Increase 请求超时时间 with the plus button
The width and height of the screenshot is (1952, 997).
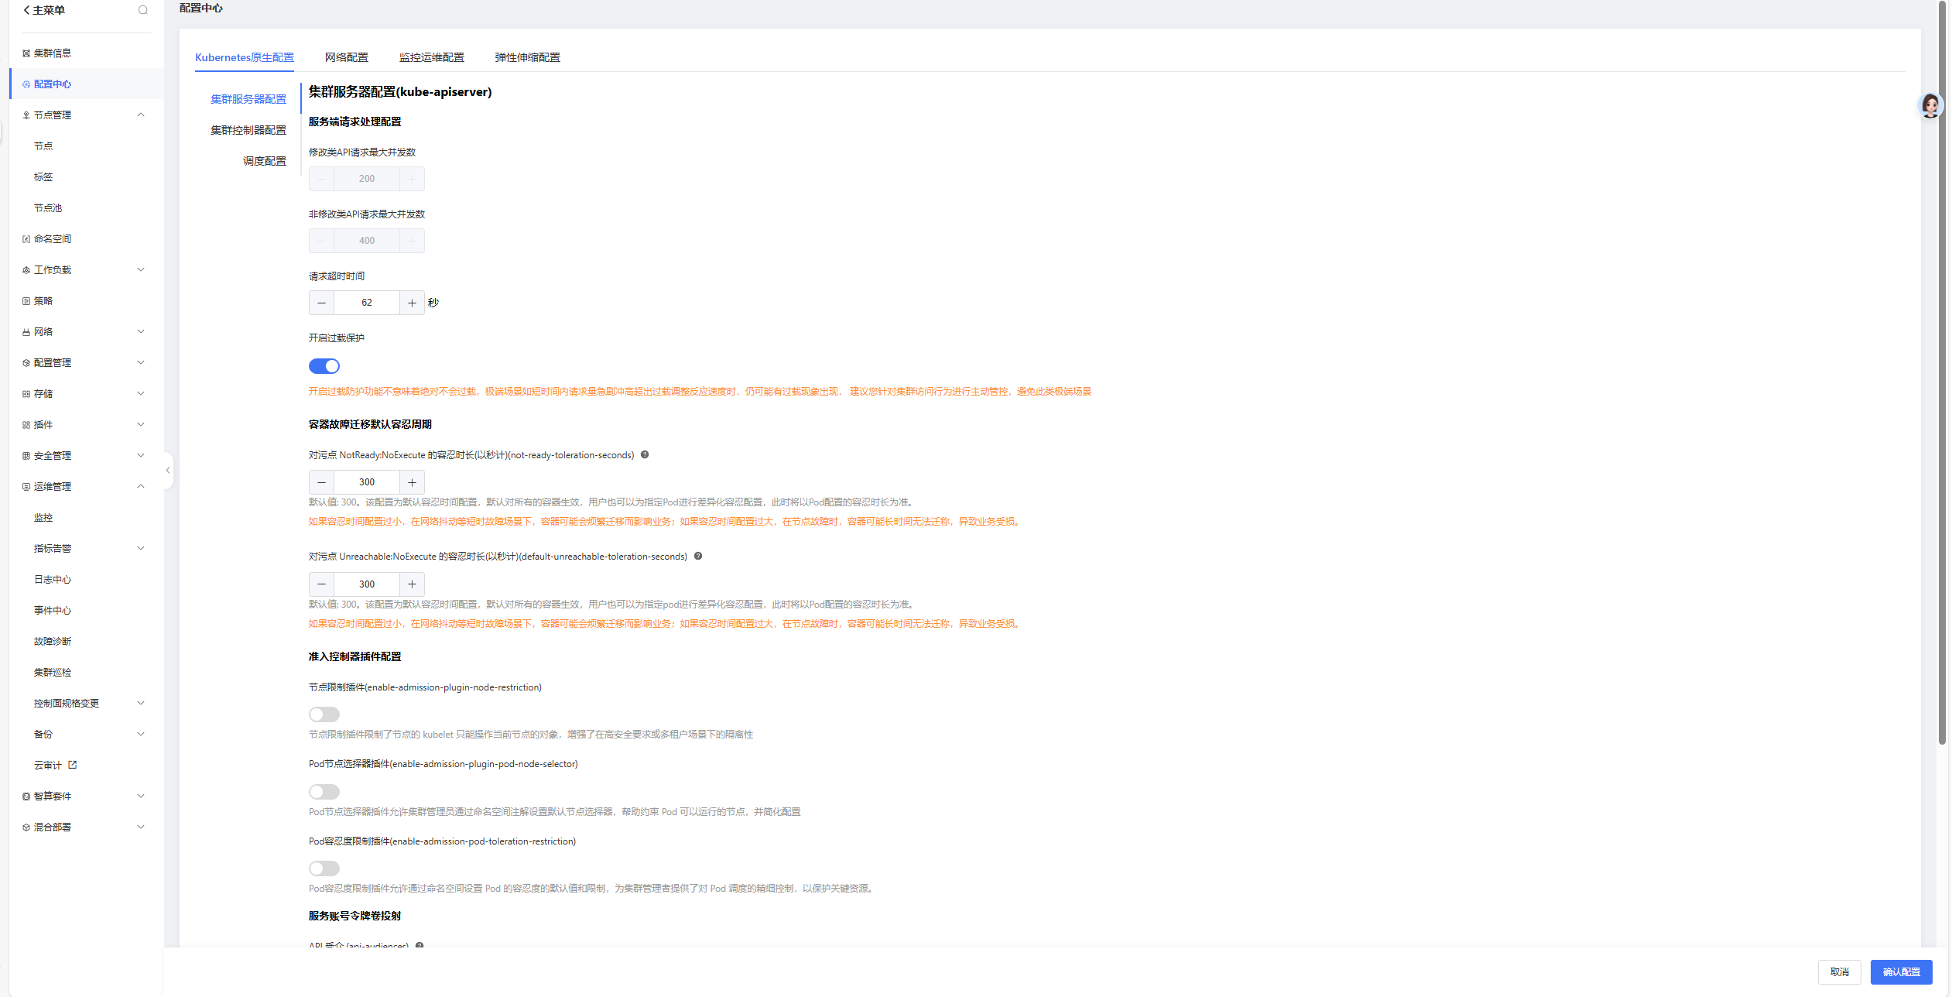412,303
